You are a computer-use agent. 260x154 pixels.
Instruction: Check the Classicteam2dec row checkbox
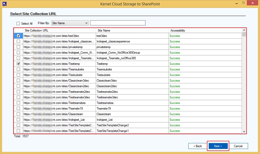pos(18,86)
